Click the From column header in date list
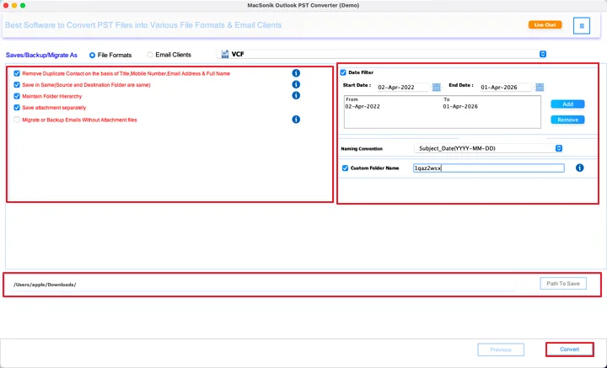 (352, 99)
